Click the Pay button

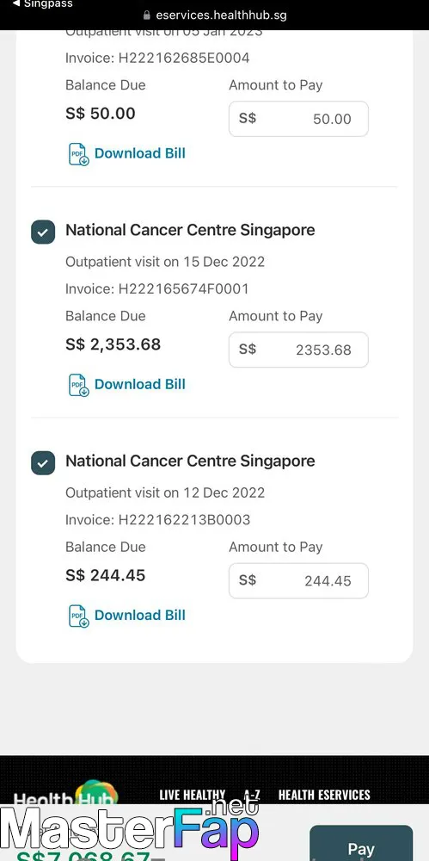[x=361, y=844]
